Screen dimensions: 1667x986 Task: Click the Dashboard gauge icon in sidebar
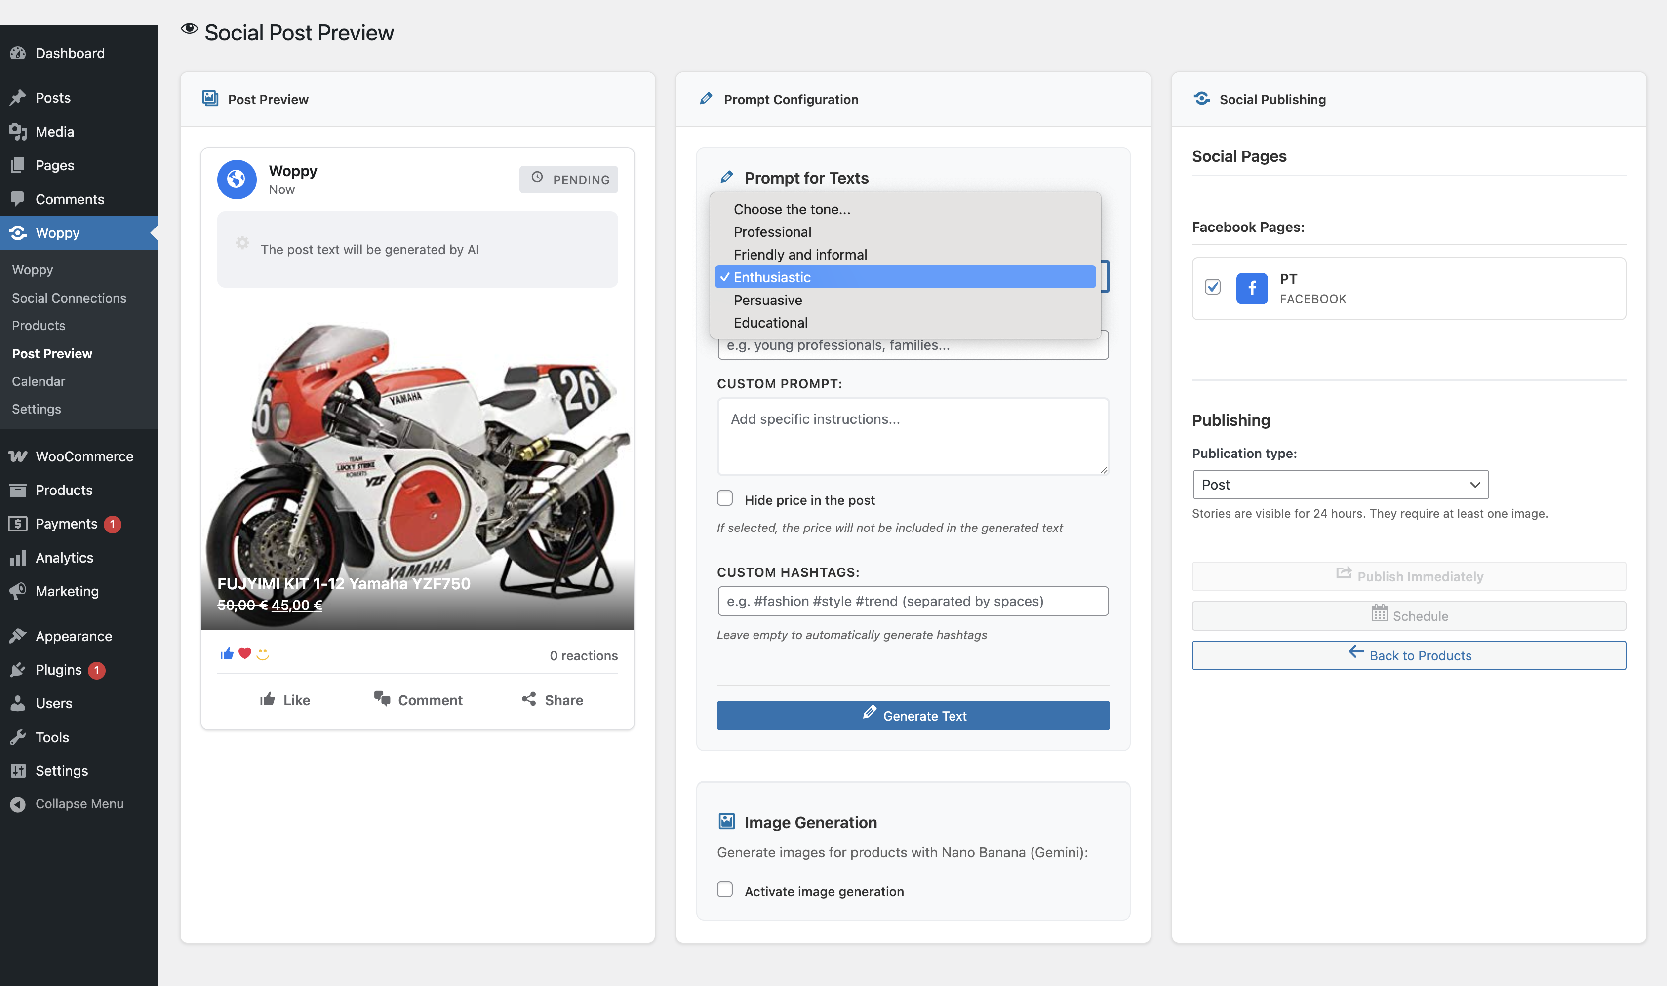pos(18,53)
